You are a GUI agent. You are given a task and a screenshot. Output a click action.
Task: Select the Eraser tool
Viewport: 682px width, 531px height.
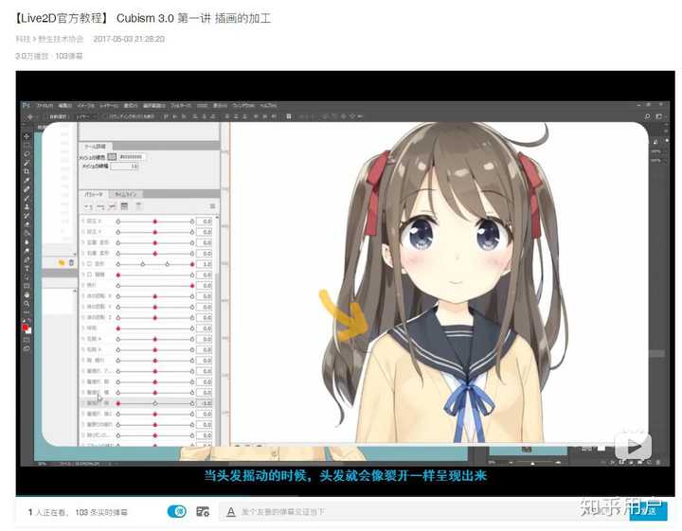27,224
